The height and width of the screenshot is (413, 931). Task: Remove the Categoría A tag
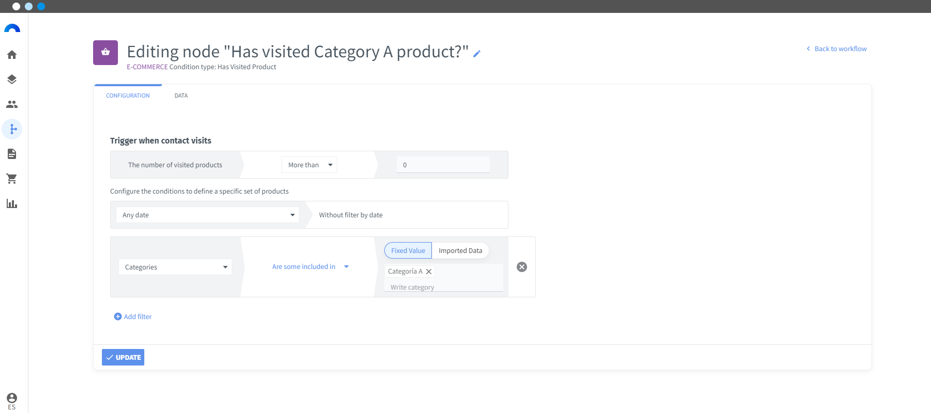429,272
